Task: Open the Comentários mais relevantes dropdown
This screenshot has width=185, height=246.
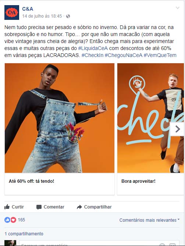Action: click(149, 220)
